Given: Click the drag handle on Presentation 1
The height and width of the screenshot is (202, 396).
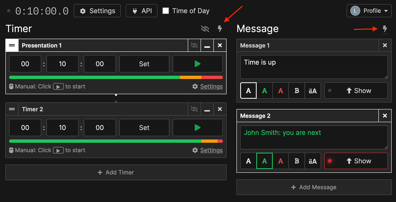Looking at the screenshot, I should tap(12, 45).
